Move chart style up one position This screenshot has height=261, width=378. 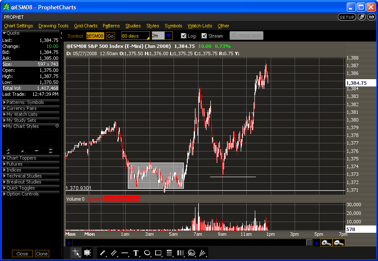point(23,151)
